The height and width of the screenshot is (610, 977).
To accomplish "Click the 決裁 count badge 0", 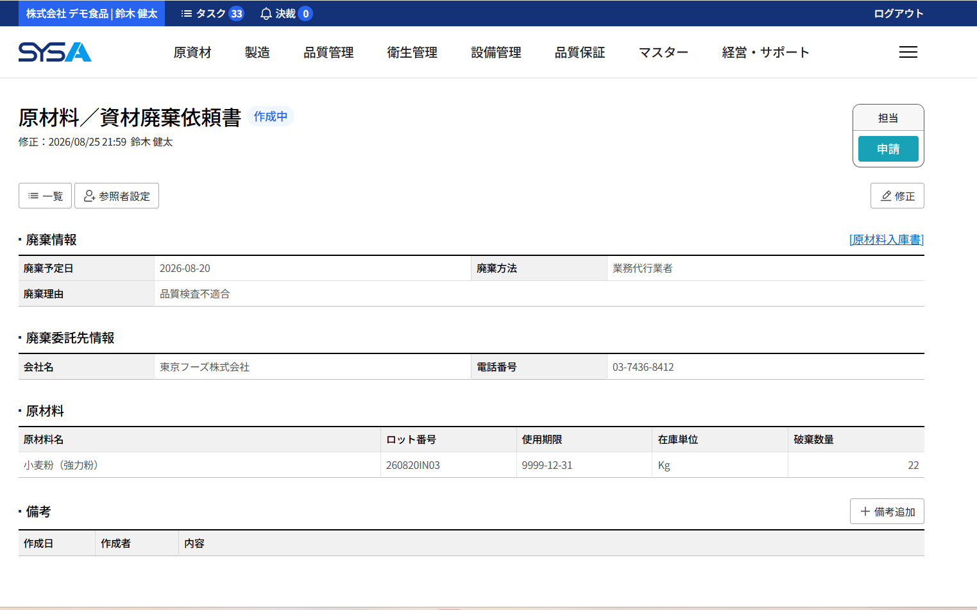I will click(305, 13).
